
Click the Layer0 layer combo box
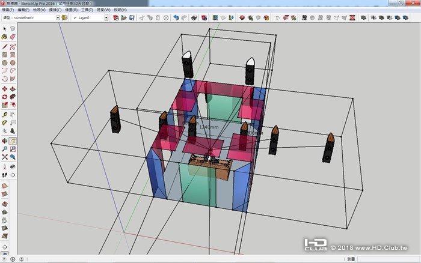coord(90,17)
